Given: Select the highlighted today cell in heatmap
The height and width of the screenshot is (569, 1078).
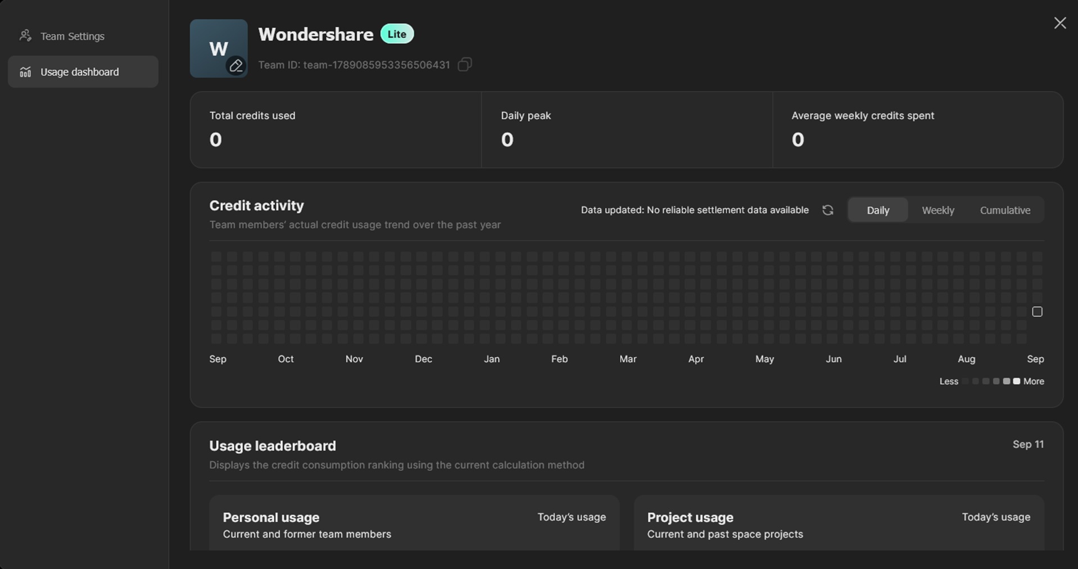Looking at the screenshot, I should click(x=1037, y=311).
